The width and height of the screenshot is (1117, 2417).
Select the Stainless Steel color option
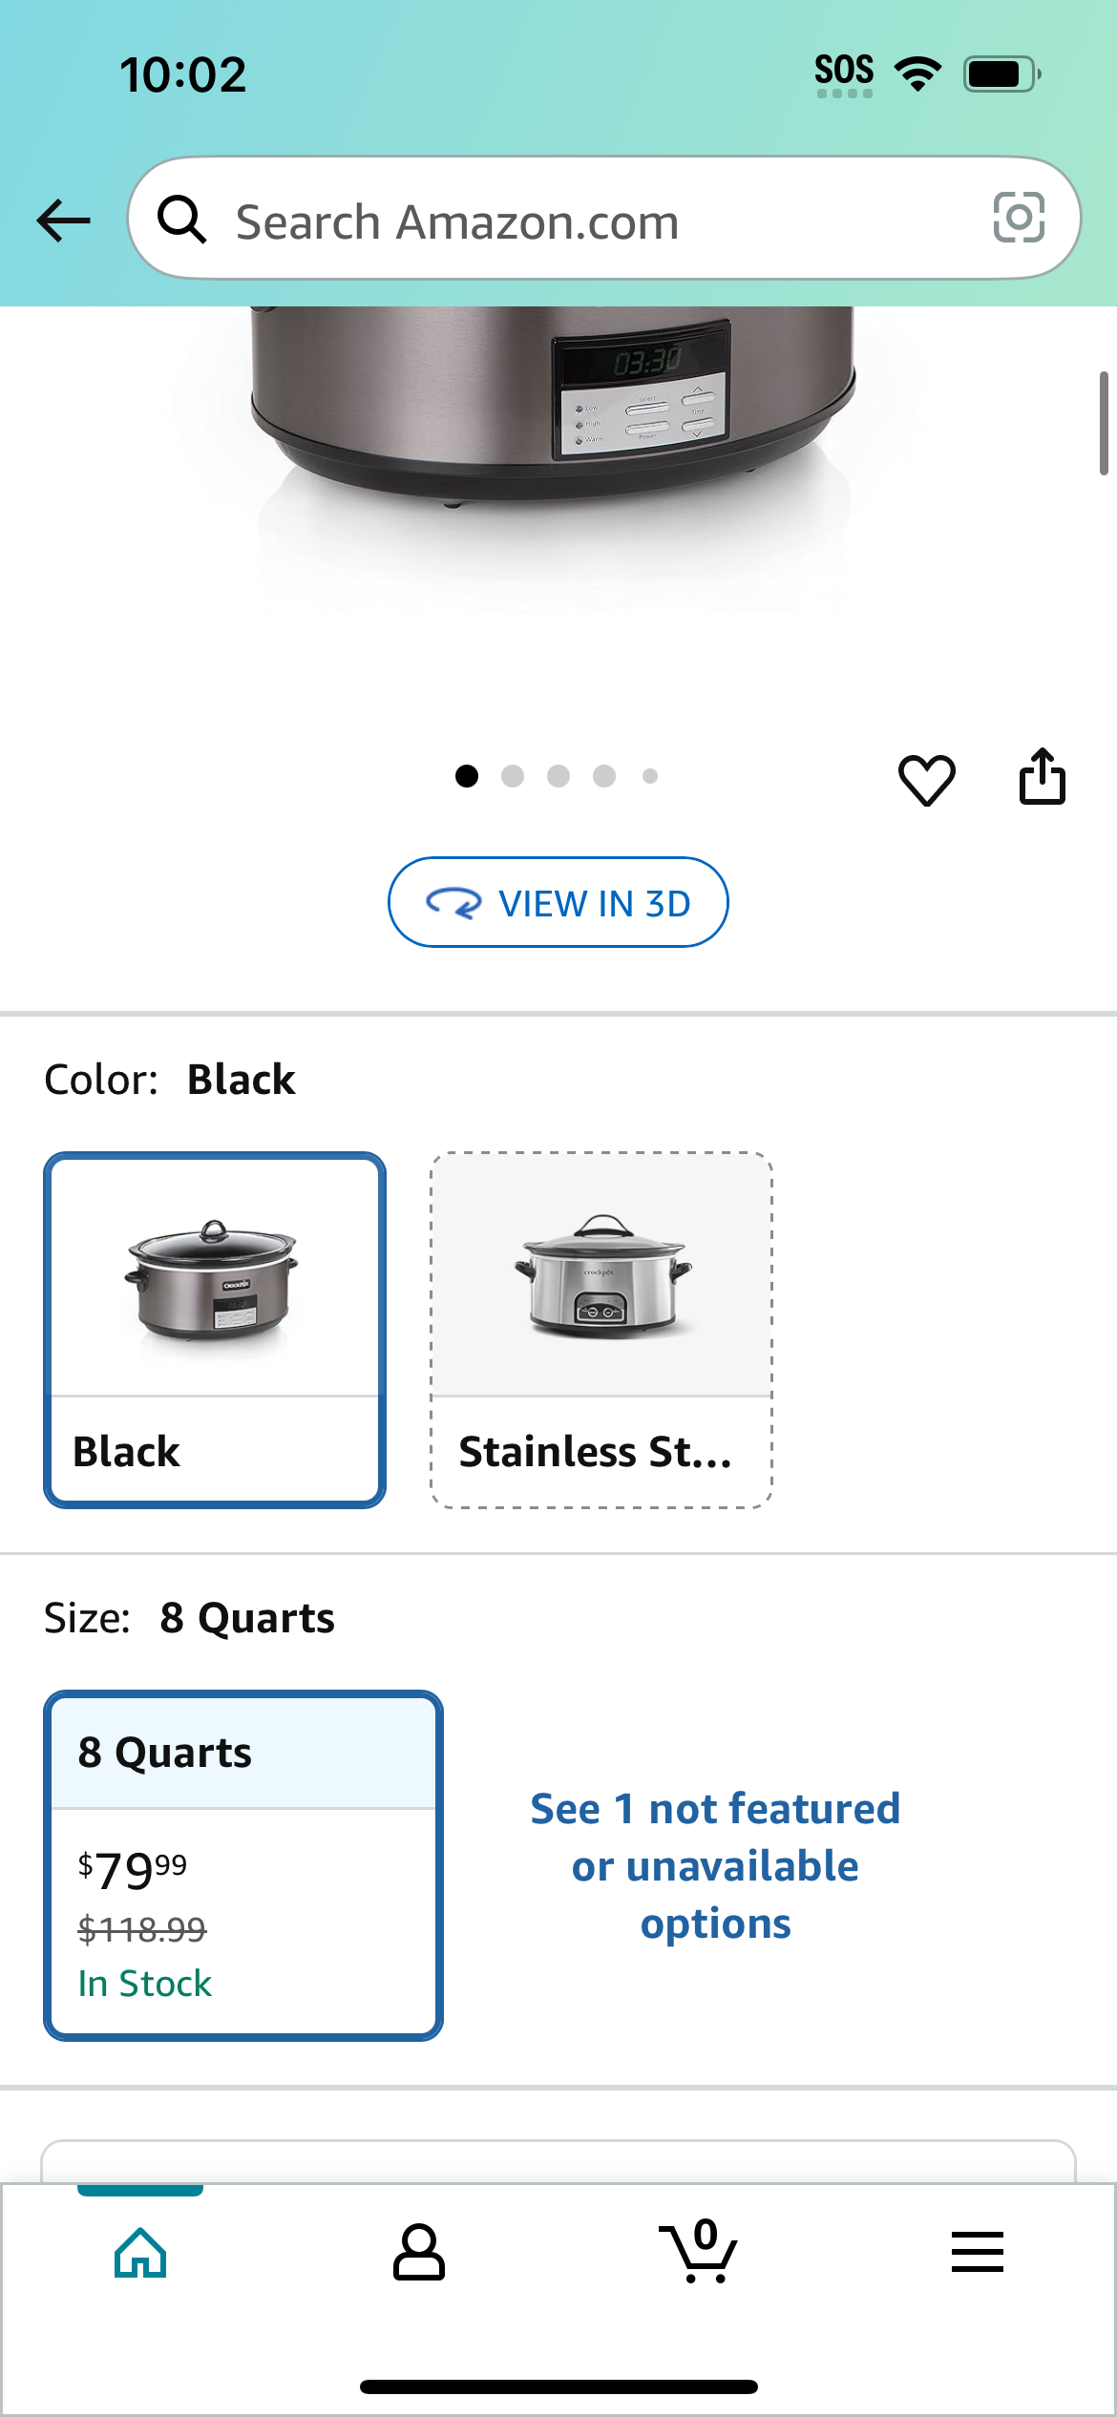coord(601,1330)
